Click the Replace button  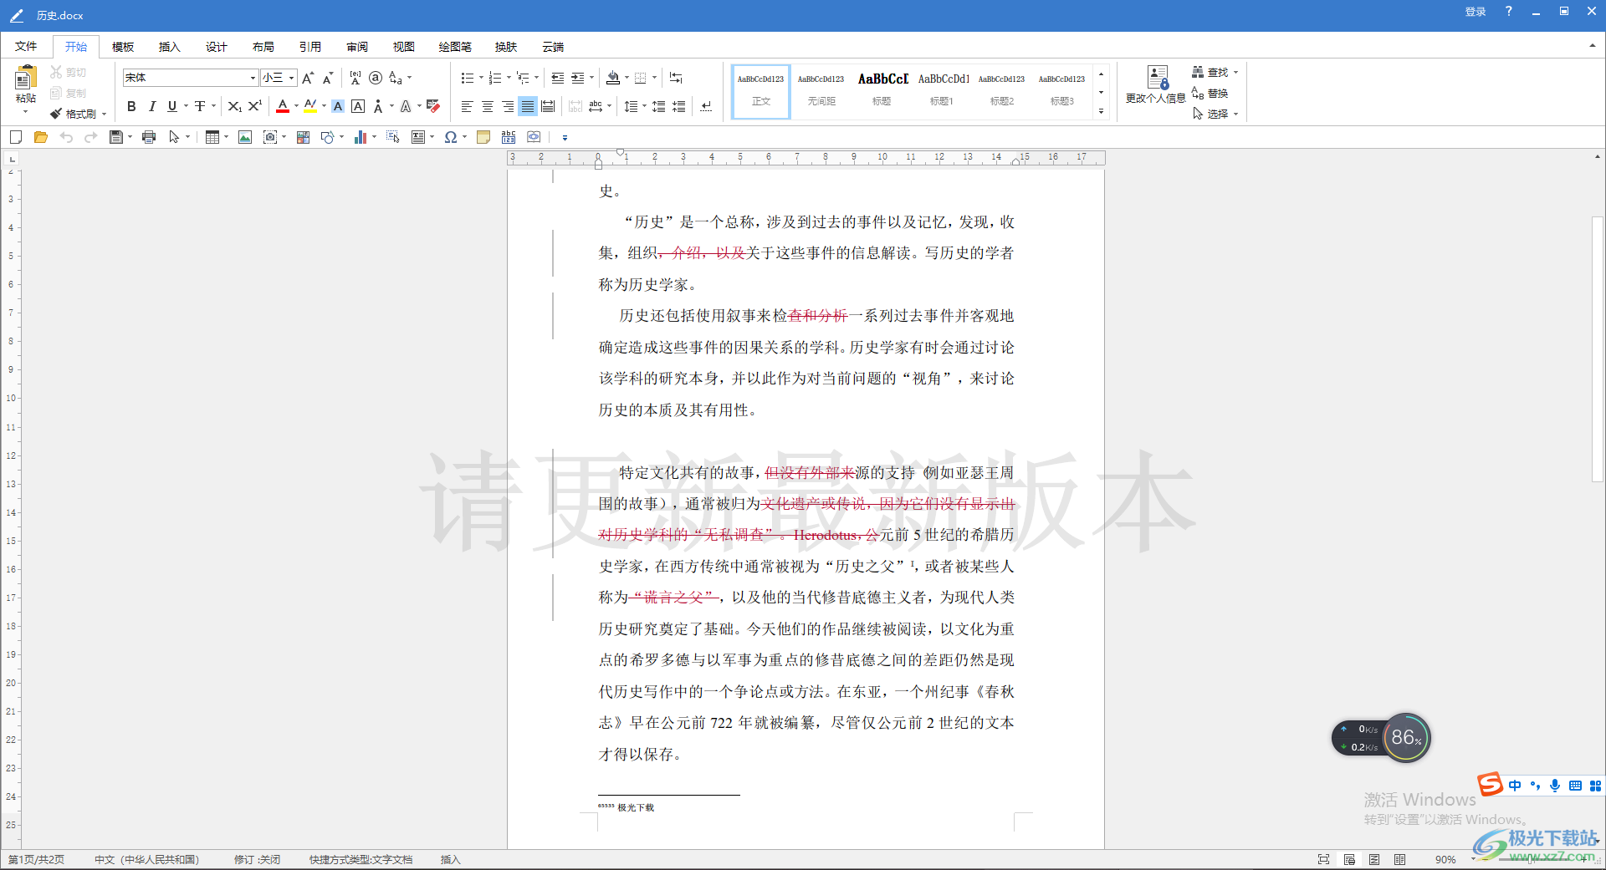pyautogui.click(x=1210, y=94)
